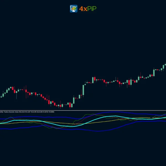Click the empty area below the indicator window
The width and height of the screenshot is (166, 166).
(x=83, y=149)
